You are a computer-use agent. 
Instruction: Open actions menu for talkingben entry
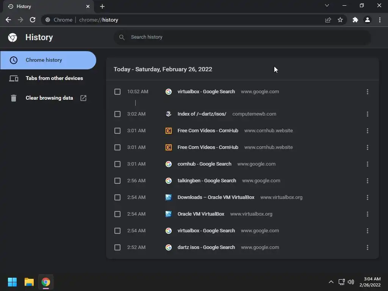pyautogui.click(x=368, y=181)
